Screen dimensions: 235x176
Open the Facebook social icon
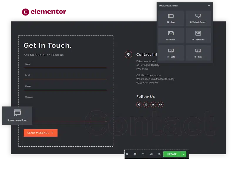coord(139,104)
